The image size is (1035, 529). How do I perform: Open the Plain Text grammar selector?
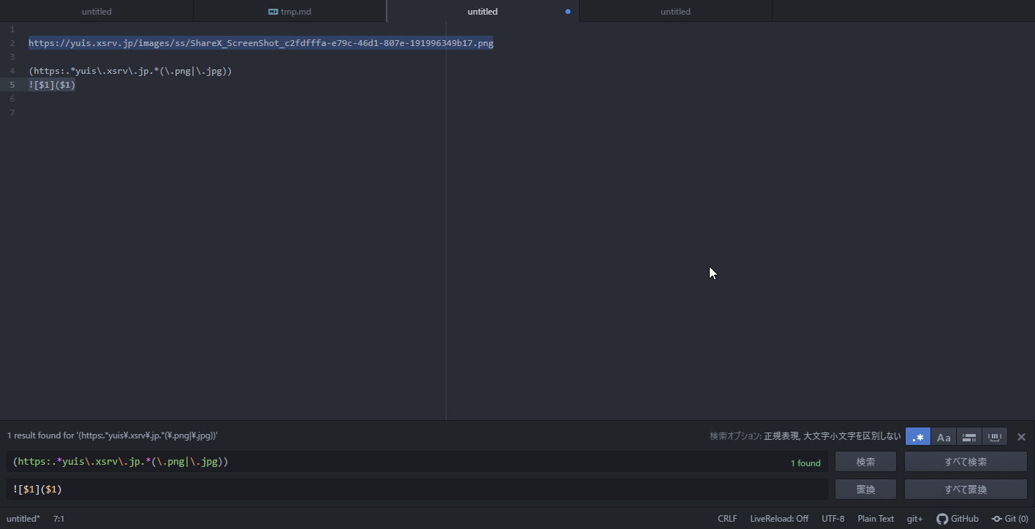click(876, 519)
